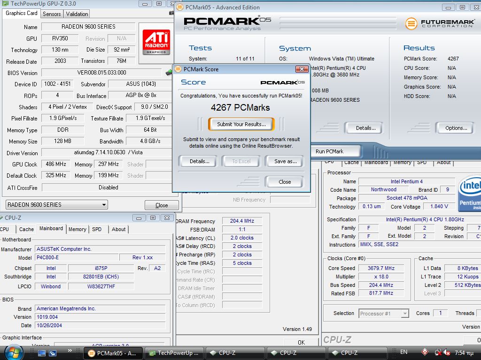This screenshot has width=481, height=360.
Task: Click the Intel Pentium logo in CPU-Z
Action: click(x=470, y=194)
